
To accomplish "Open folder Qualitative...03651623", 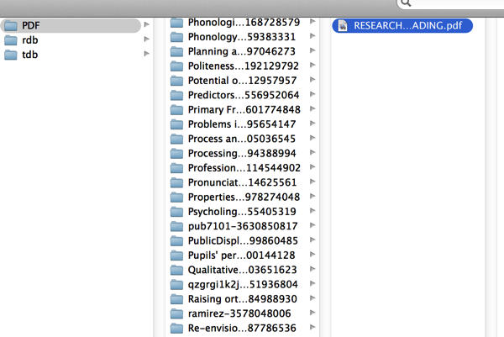I will (243, 270).
